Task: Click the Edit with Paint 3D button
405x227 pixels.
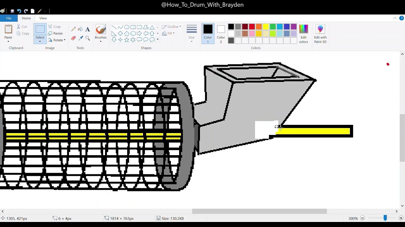Action: (320, 34)
